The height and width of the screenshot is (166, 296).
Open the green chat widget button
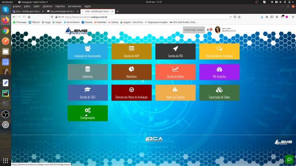pyautogui.click(x=290, y=160)
